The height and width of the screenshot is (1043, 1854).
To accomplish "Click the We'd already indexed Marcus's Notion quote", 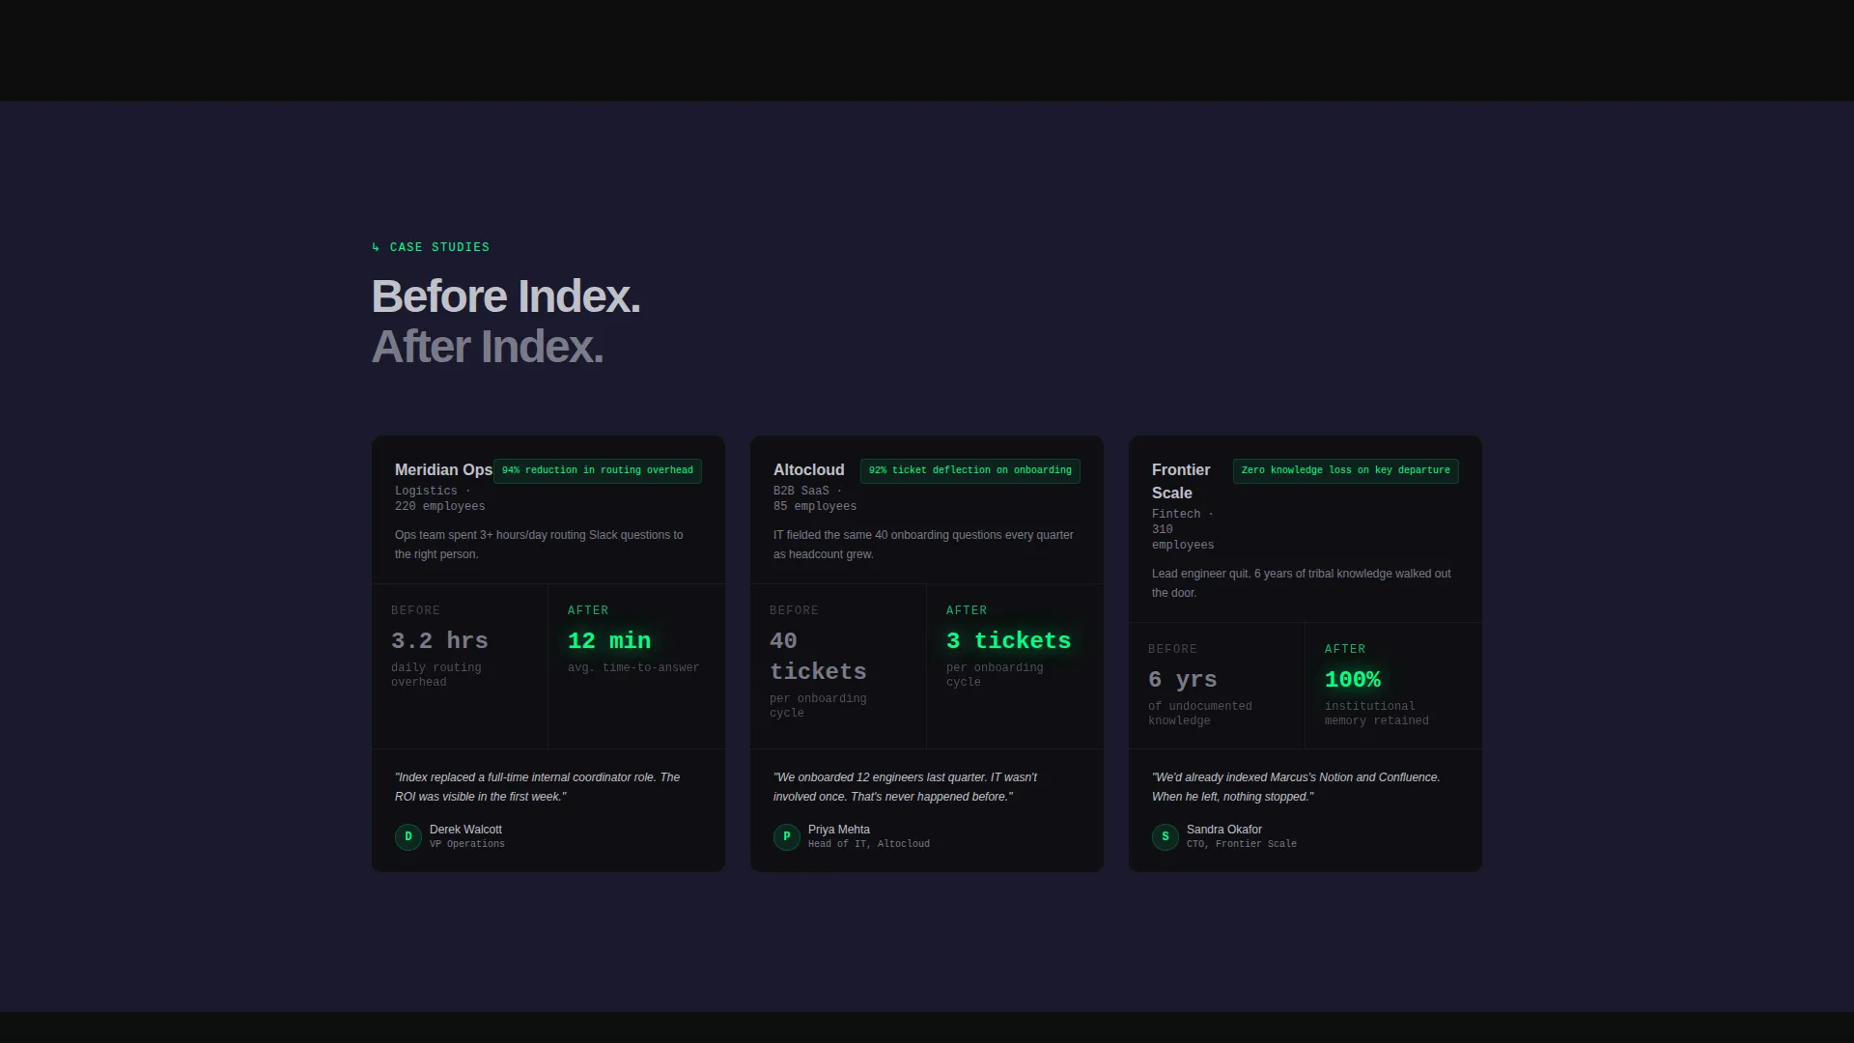I will click(x=1296, y=787).
